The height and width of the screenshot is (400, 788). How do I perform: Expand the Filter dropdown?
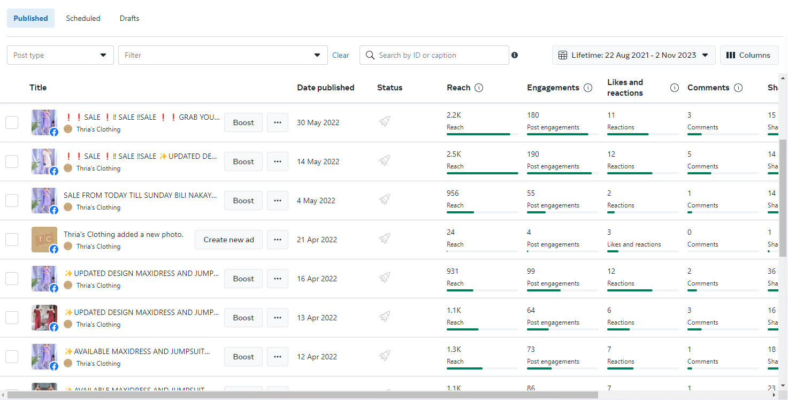coord(223,55)
